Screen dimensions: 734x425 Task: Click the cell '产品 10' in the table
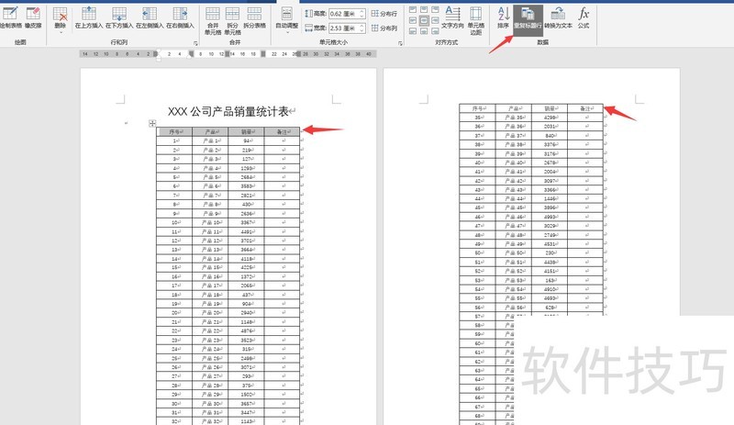click(x=210, y=222)
